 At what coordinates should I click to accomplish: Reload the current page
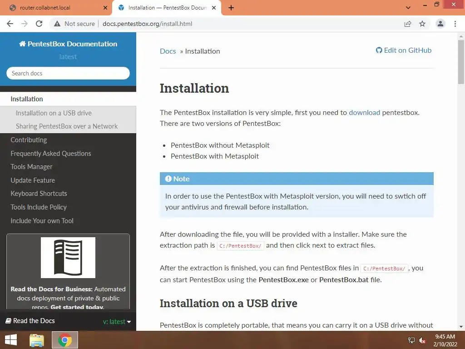click(39, 24)
